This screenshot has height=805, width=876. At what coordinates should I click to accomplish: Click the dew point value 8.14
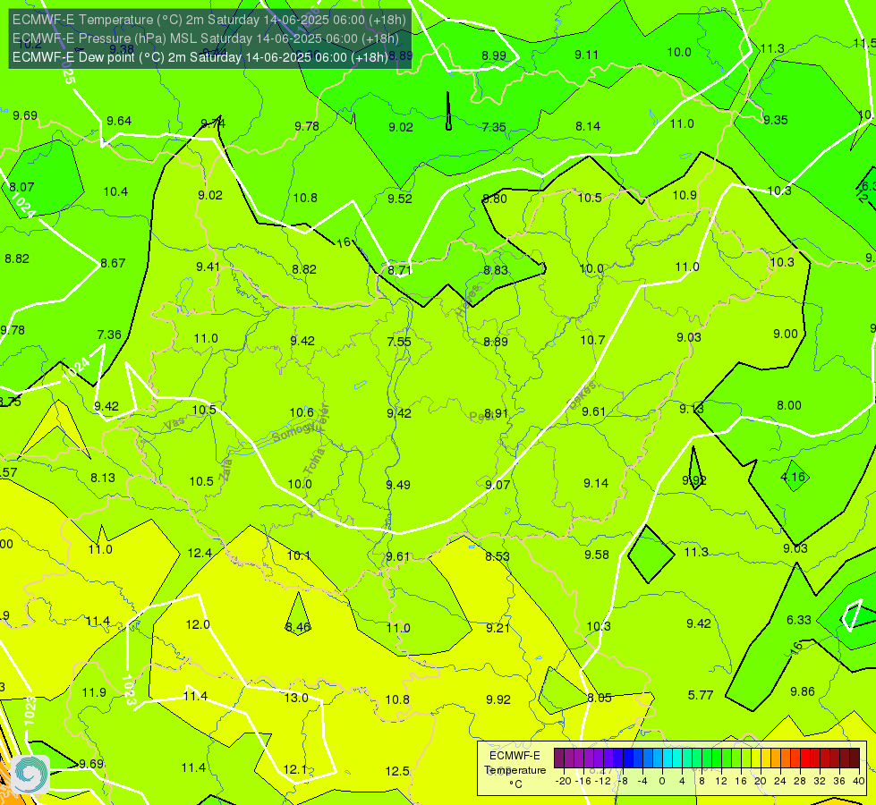pos(588,127)
